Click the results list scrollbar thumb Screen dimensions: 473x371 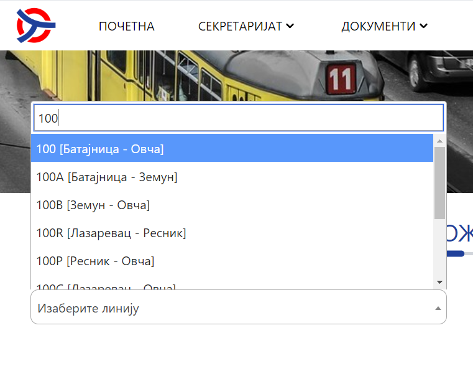pyautogui.click(x=439, y=184)
